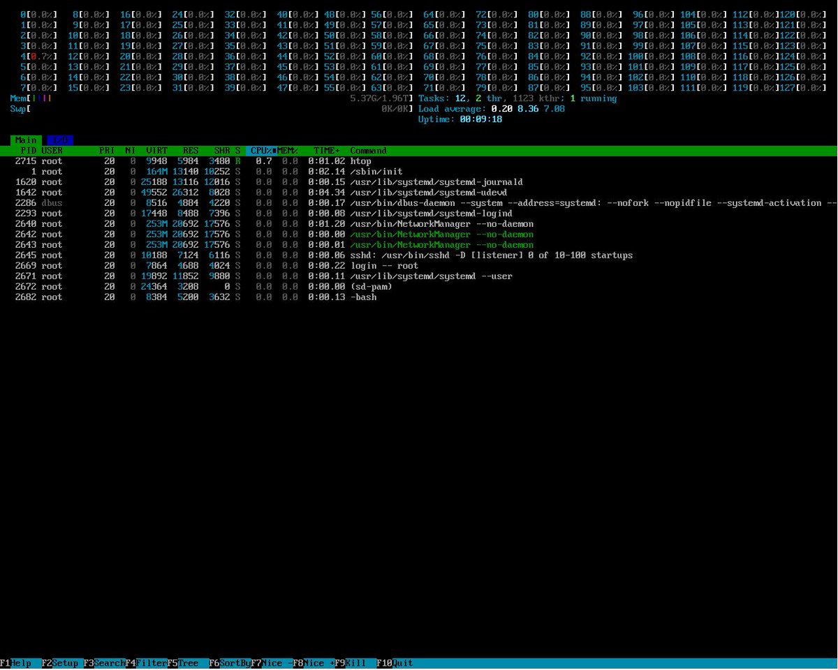Select the systemd-journald process row
The width and height of the screenshot is (838, 670).
[x=419, y=182]
